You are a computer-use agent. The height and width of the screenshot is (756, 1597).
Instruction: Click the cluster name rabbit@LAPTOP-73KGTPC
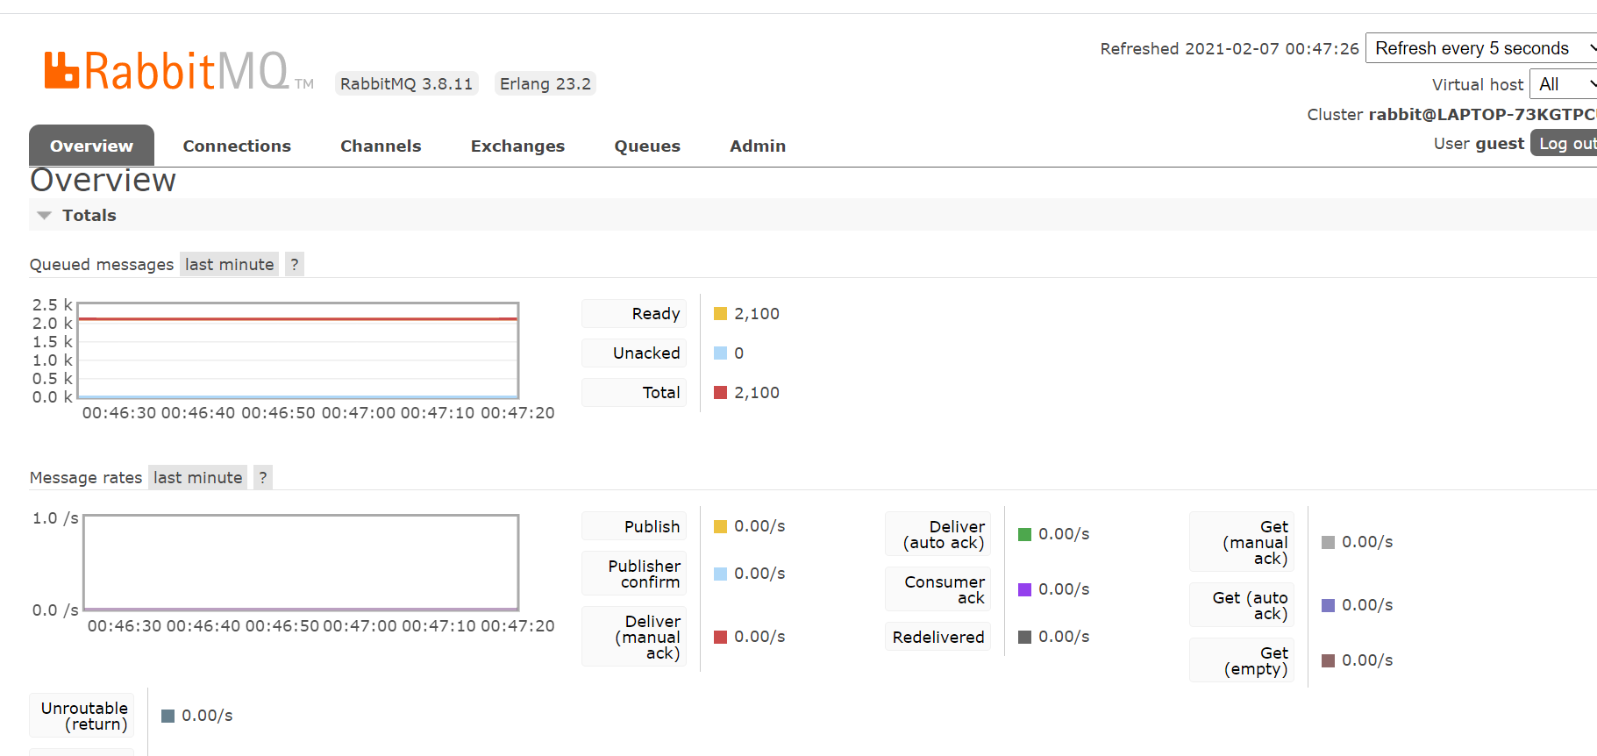point(1482,114)
